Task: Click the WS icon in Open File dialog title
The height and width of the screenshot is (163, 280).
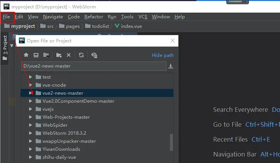Action: [x=22, y=40]
